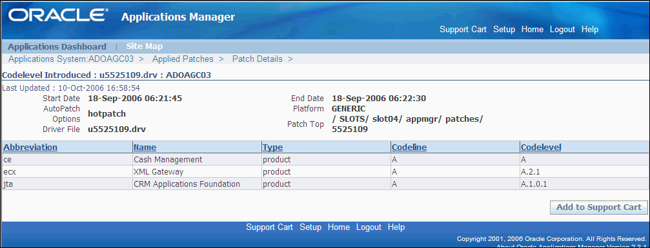Viewport: 650px width, 248px height.
Task: Switch to Applications Dashboard tab
Action: click(57, 47)
